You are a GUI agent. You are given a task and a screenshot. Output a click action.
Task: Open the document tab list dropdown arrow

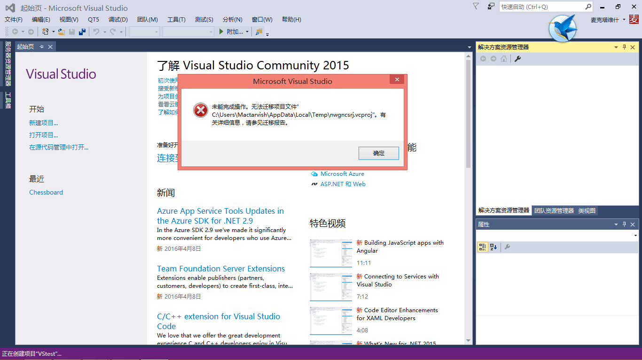point(469,47)
